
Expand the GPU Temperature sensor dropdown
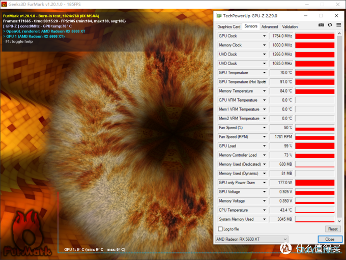(x=264, y=73)
